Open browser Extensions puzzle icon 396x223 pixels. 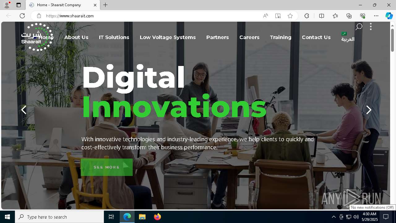coord(307,16)
